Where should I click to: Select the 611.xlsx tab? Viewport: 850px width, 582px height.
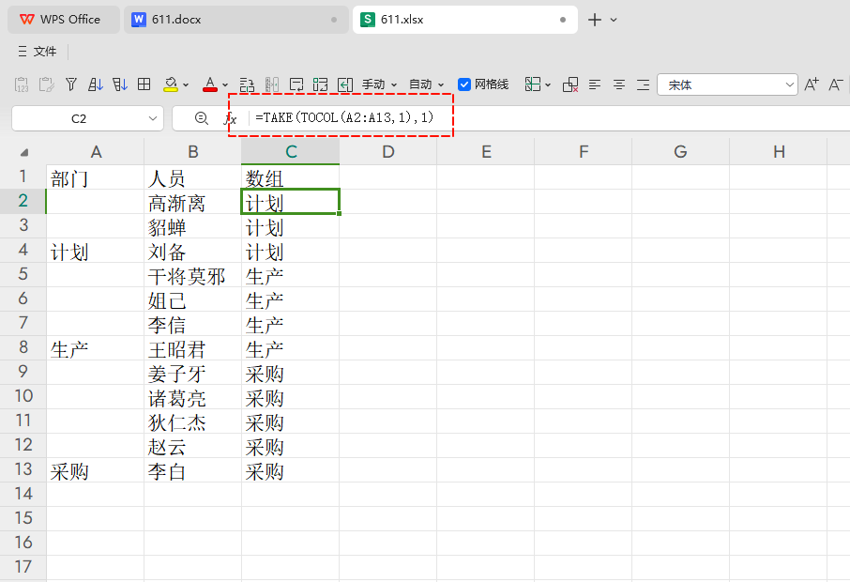(464, 20)
